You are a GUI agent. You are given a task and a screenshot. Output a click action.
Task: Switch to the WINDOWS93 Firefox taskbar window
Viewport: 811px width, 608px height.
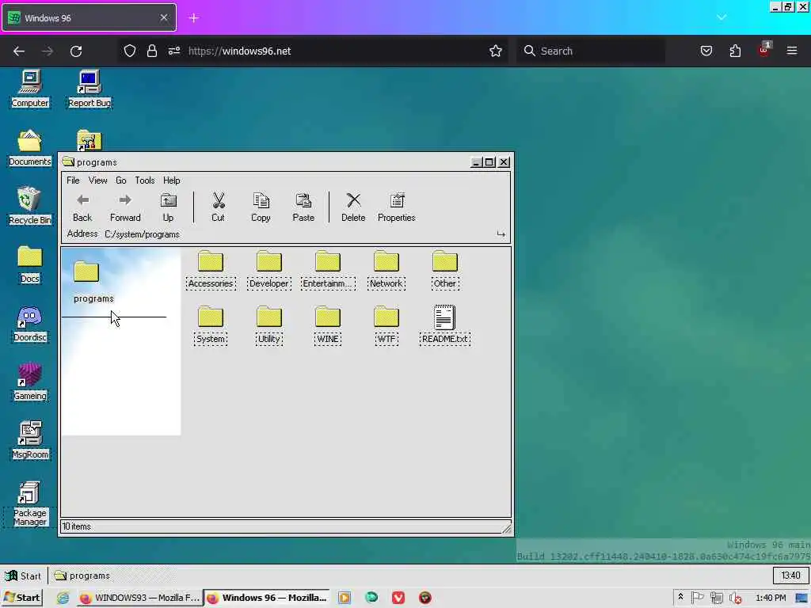coord(139,598)
